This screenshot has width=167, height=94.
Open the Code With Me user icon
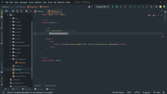90,7
